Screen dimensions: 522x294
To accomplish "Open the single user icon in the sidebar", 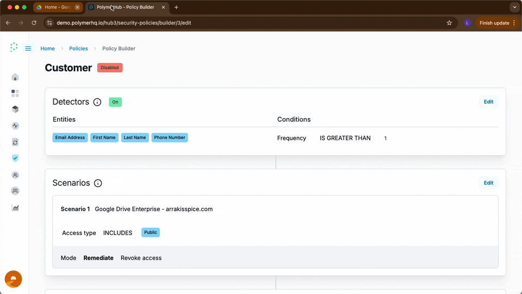I will (15, 175).
